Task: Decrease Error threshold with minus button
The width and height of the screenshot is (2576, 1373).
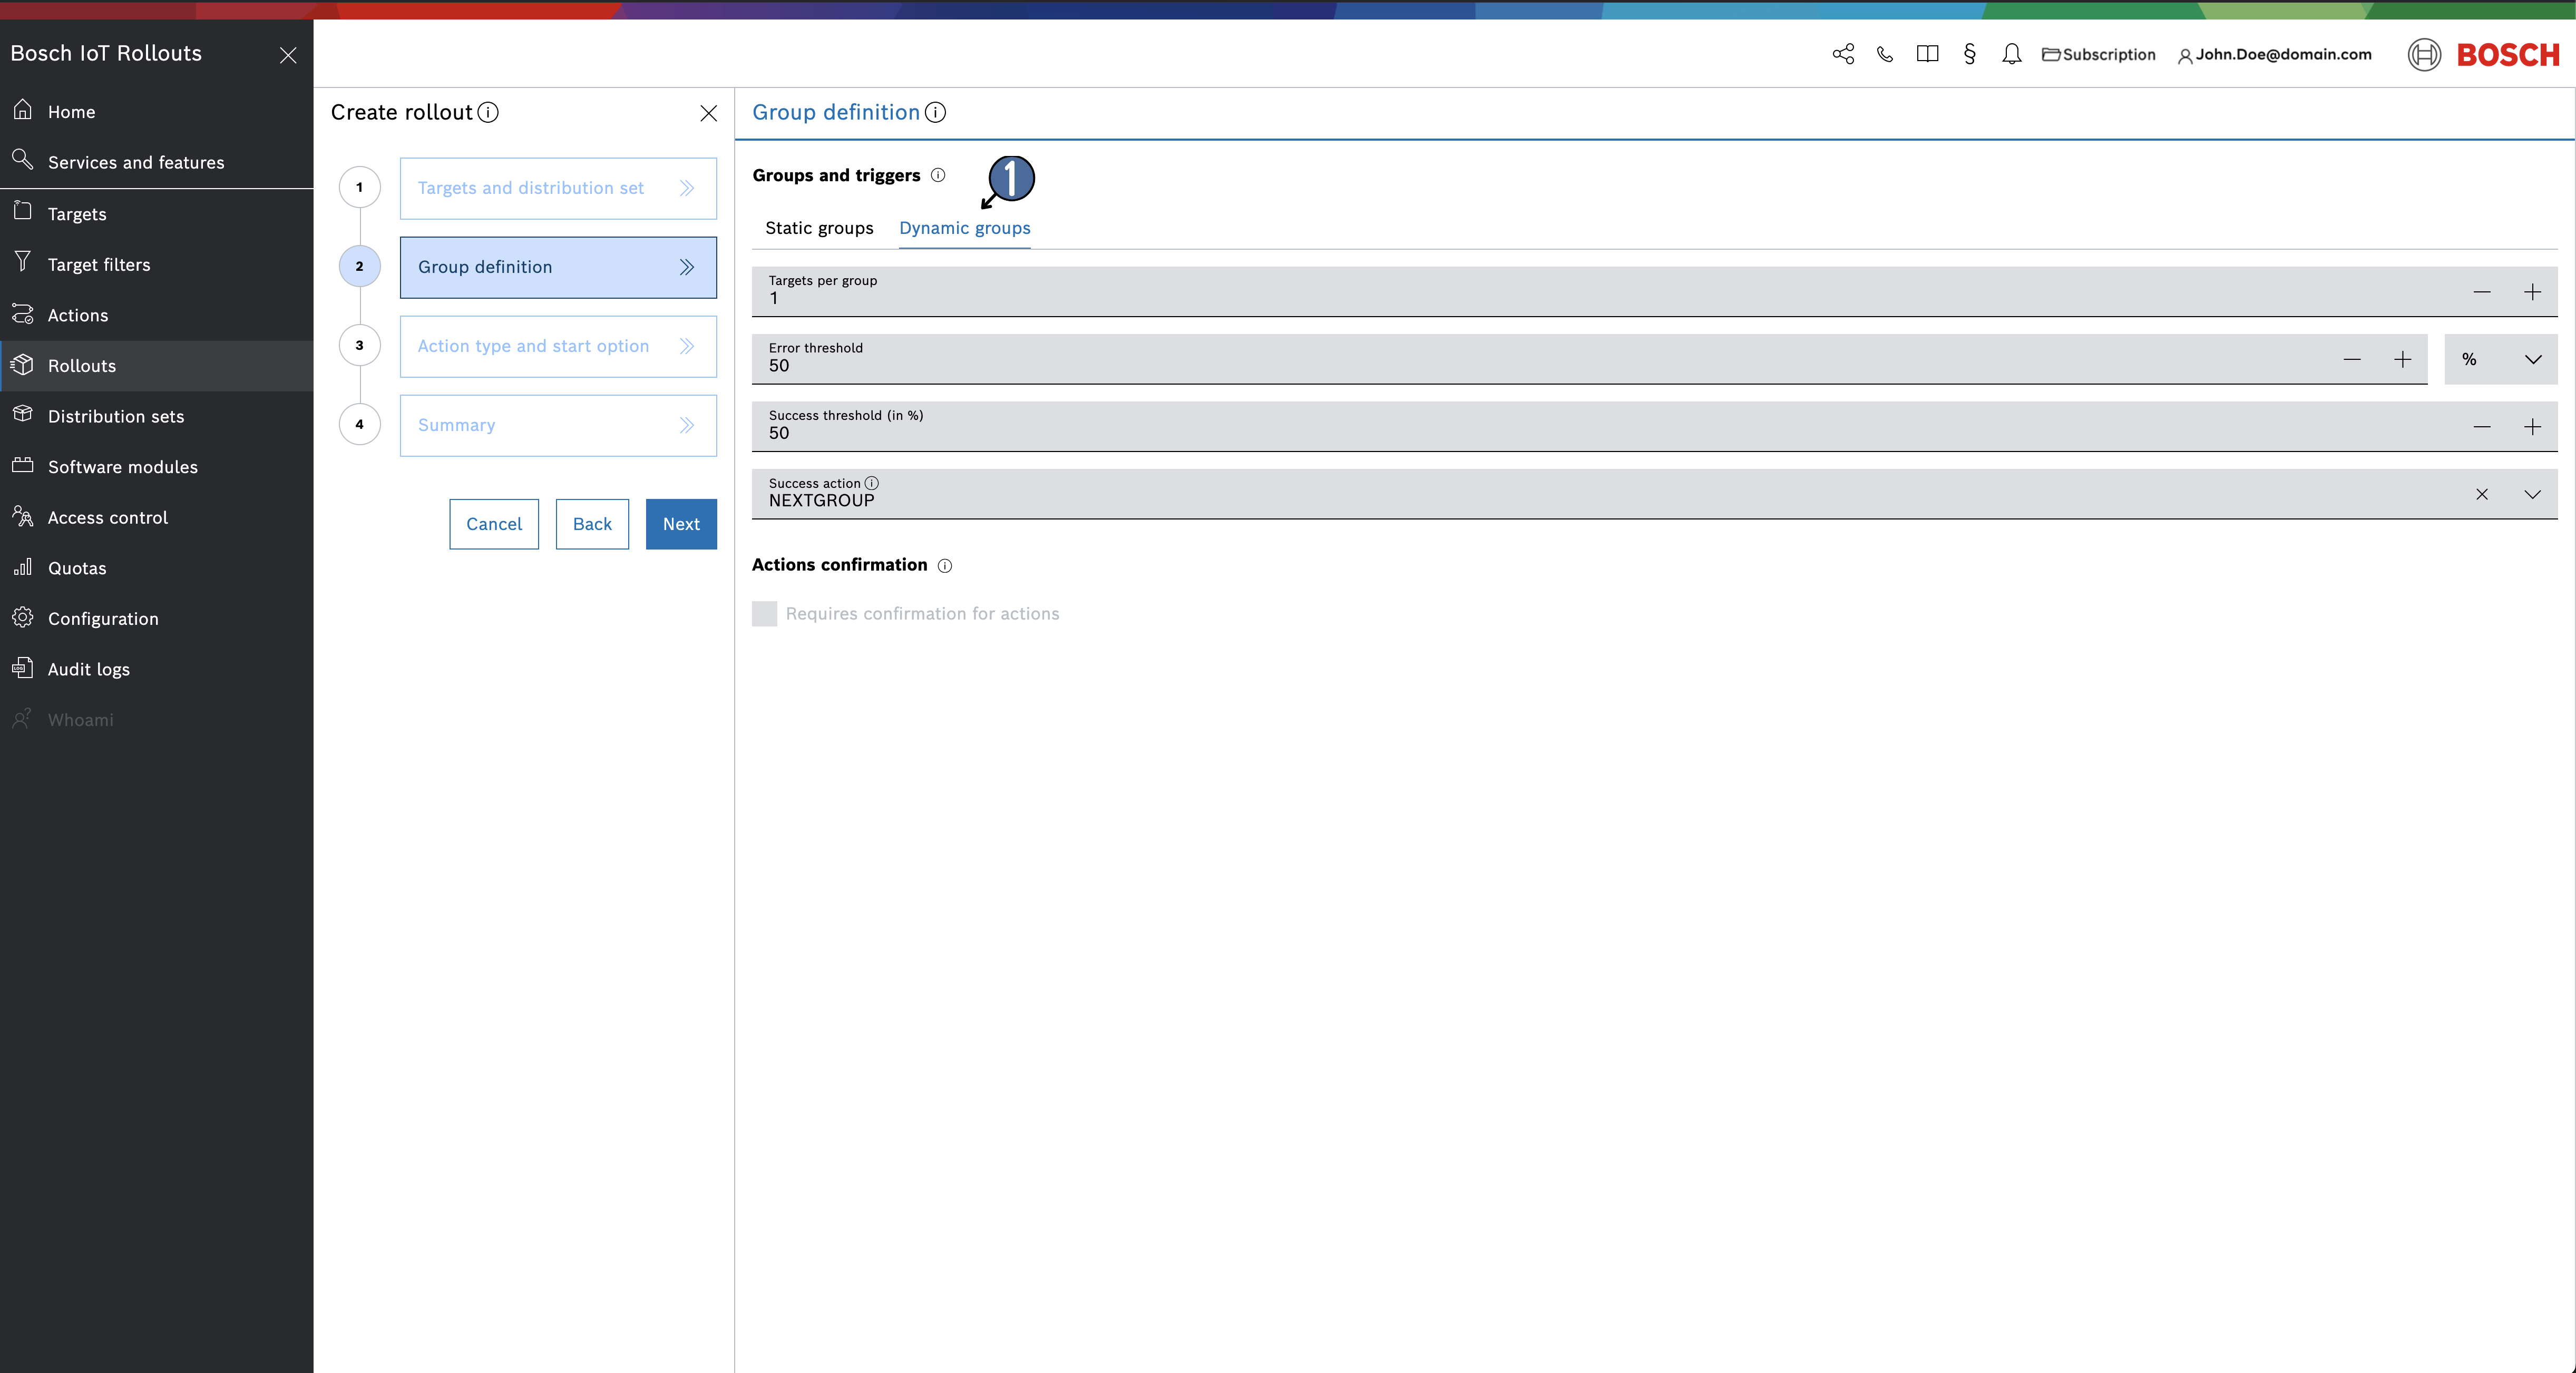Action: [2352, 360]
